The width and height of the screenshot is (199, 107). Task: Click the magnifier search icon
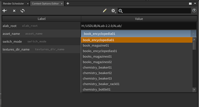pos(121,11)
